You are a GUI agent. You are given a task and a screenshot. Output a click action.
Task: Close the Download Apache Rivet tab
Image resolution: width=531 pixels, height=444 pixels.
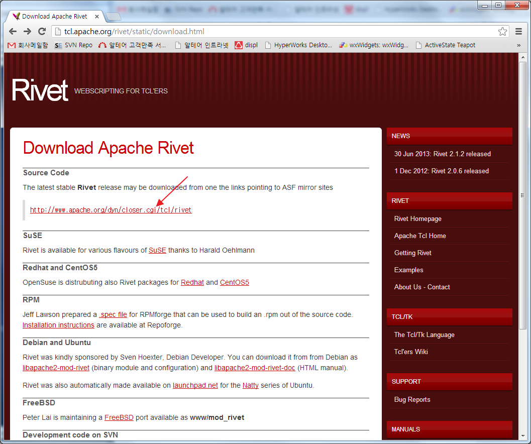point(97,16)
